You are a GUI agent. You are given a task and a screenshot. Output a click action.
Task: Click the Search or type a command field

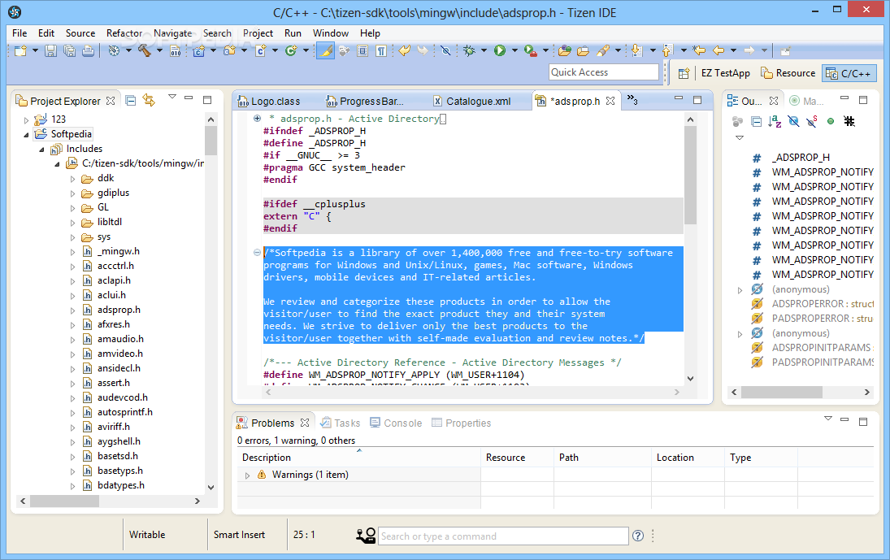[x=503, y=536]
